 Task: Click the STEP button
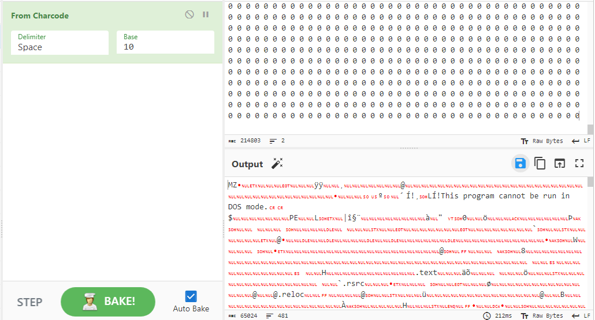coord(29,302)
